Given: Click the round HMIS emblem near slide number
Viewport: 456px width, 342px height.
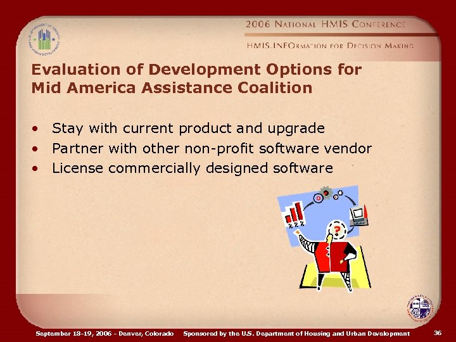Looking at the screenshot, I should (x=419, y=308).
